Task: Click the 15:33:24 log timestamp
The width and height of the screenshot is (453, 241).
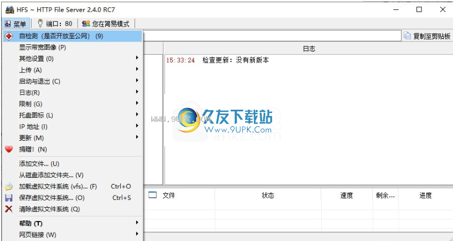Action: (x=181, y=60)
